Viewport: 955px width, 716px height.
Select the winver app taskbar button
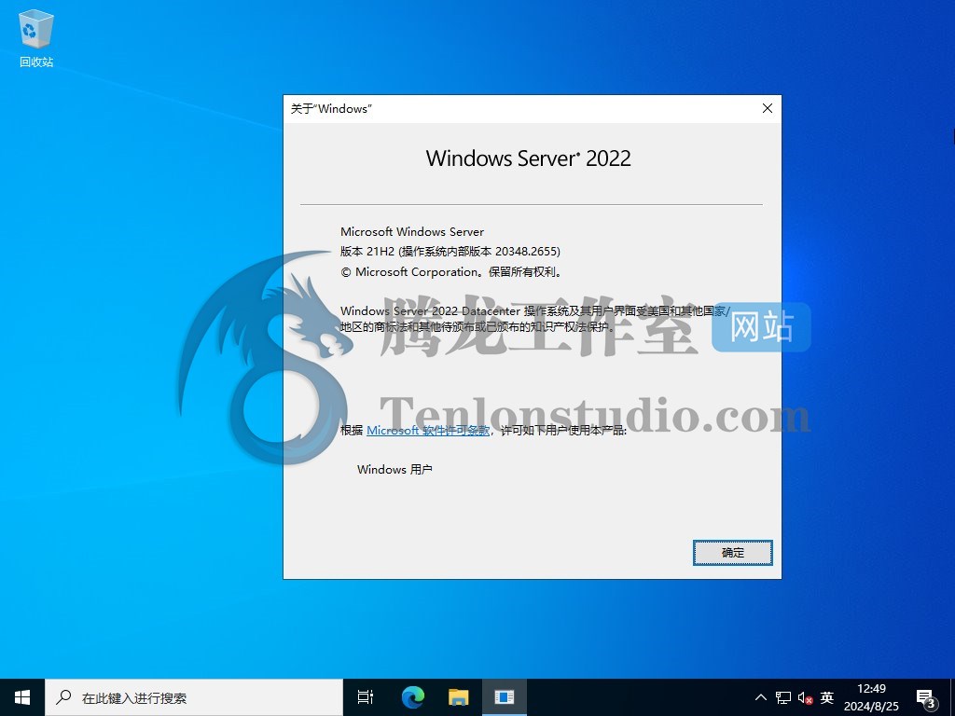coord(505,697)
